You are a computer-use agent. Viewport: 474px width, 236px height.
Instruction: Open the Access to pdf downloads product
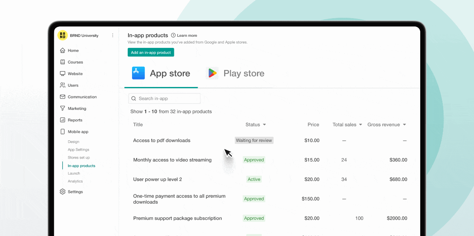[162, 140]
